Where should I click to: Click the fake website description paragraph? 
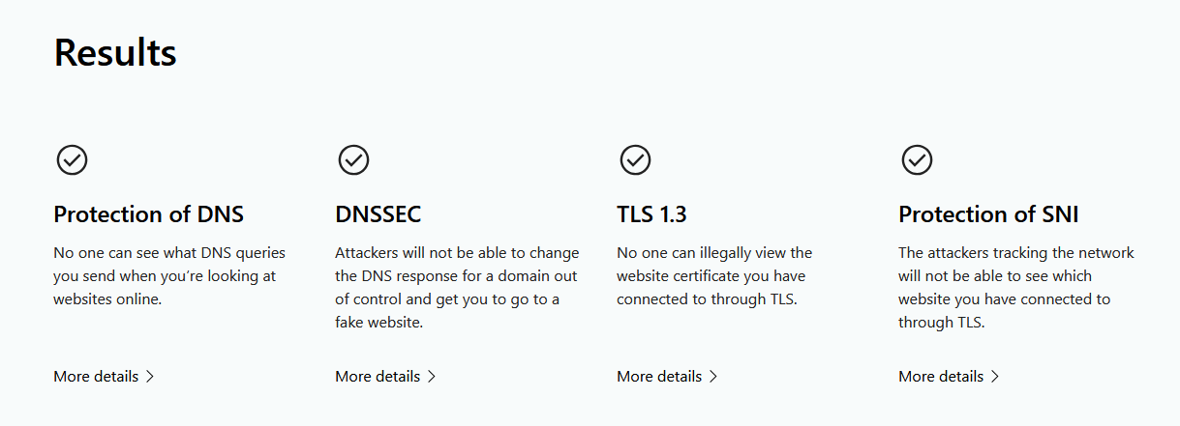(x=457, y=288)
